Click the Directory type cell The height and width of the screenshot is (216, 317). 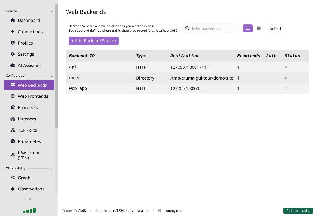145,78
